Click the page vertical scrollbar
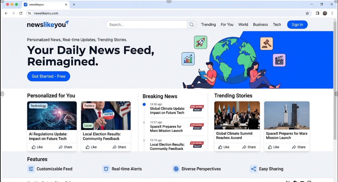 [x=335, y=81]
